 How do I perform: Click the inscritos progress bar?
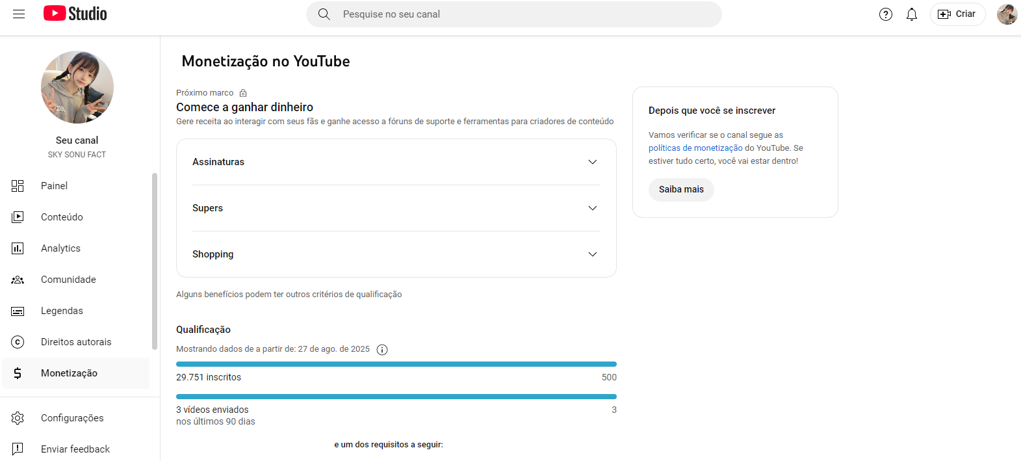pyautogui.click(x=396, y=364)
